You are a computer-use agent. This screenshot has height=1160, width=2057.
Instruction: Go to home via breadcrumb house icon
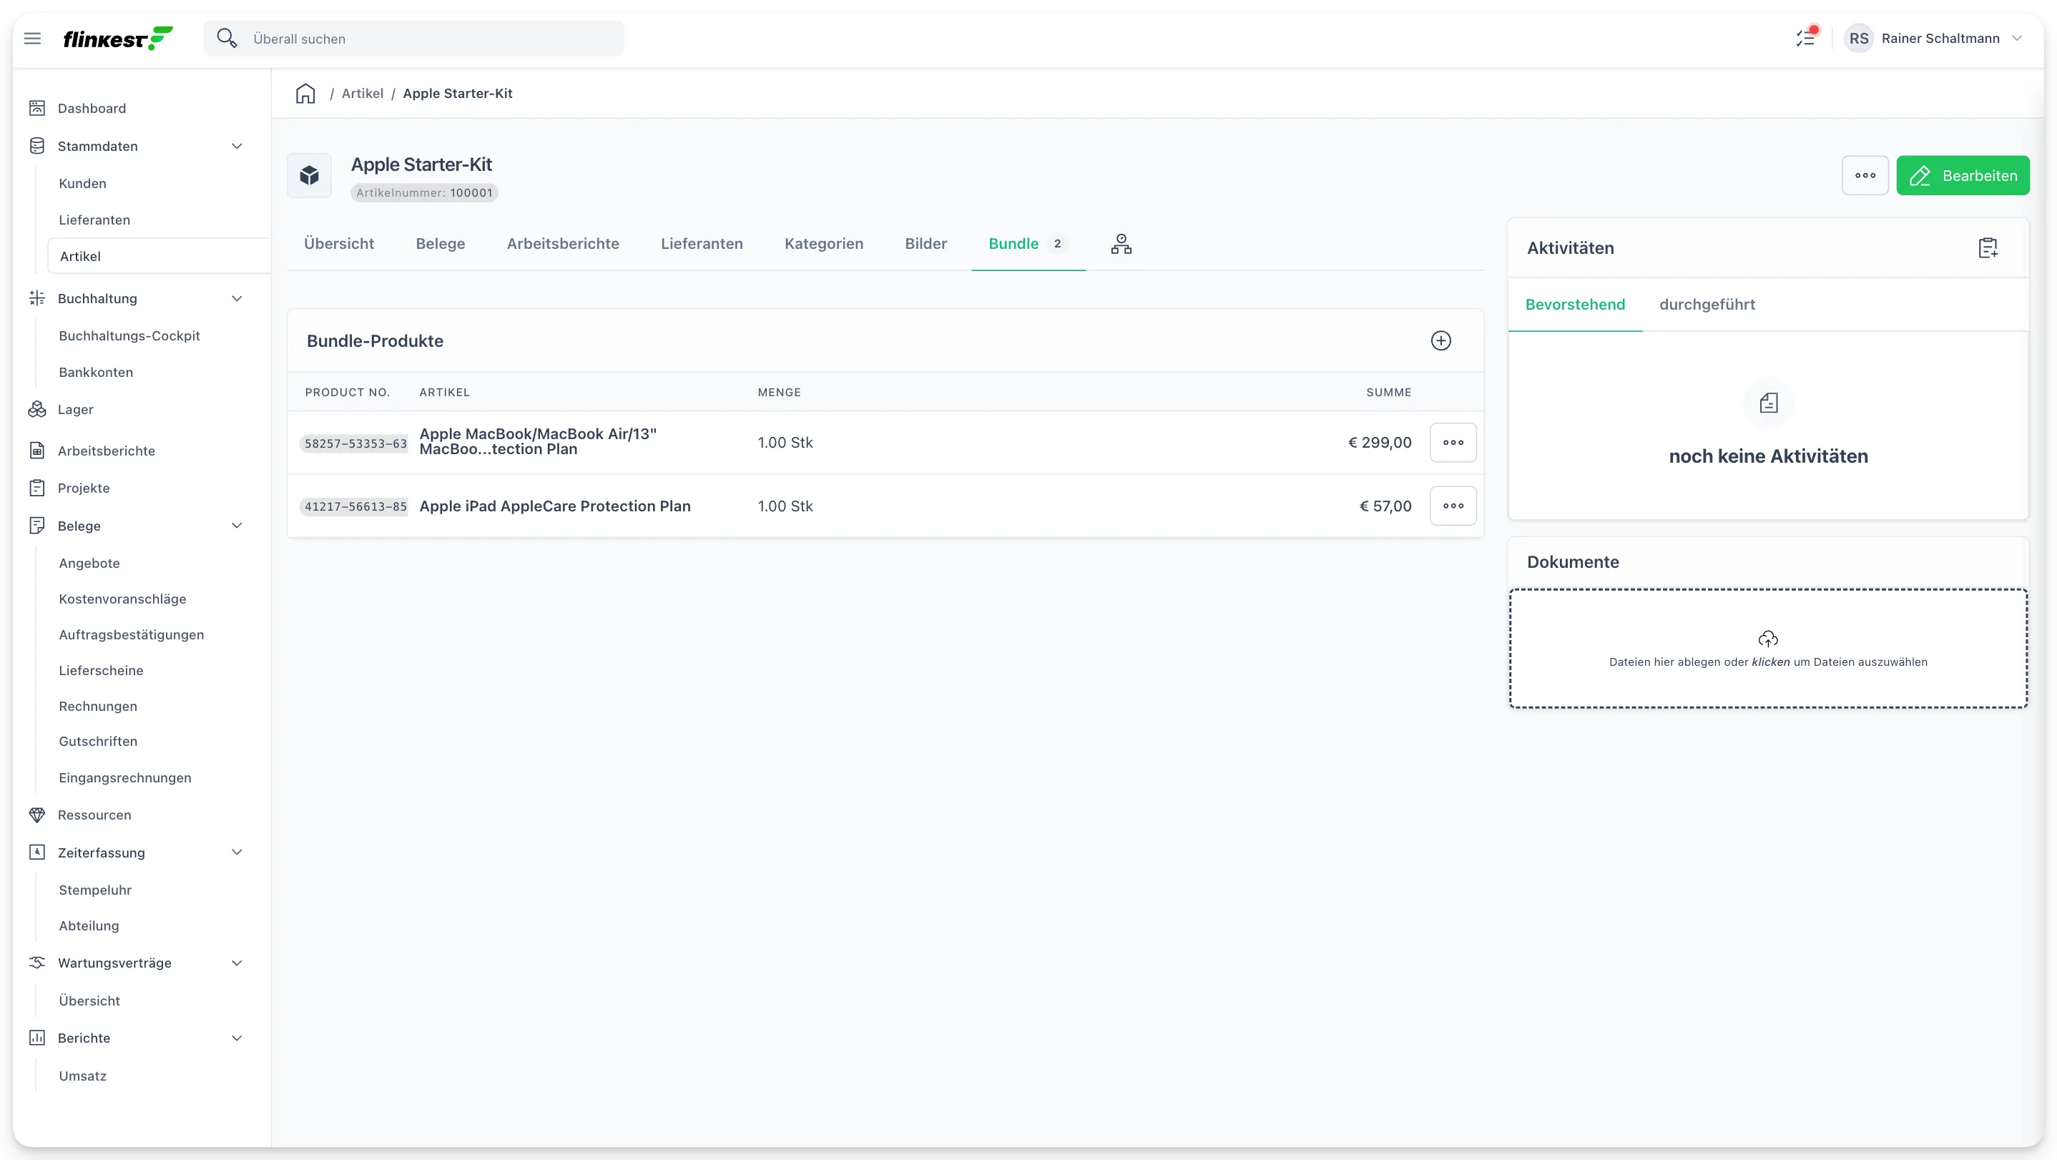click(x=305, y=94)
